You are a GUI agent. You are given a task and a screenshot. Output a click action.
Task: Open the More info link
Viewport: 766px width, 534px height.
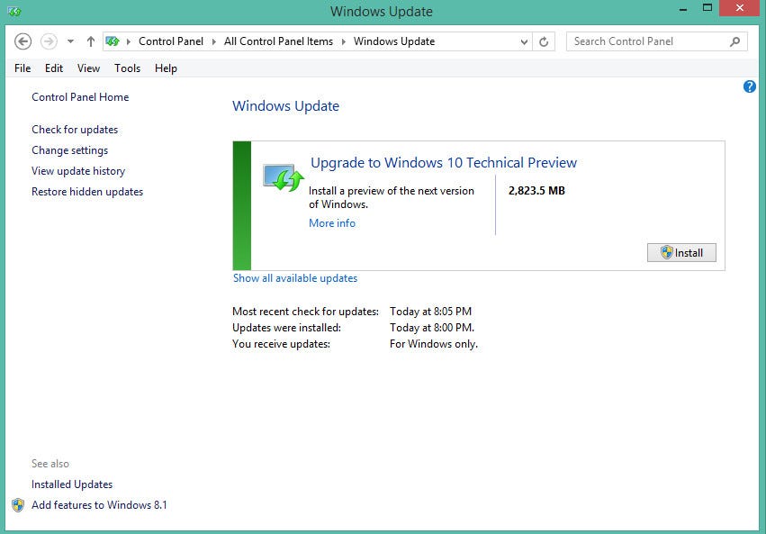331,222
